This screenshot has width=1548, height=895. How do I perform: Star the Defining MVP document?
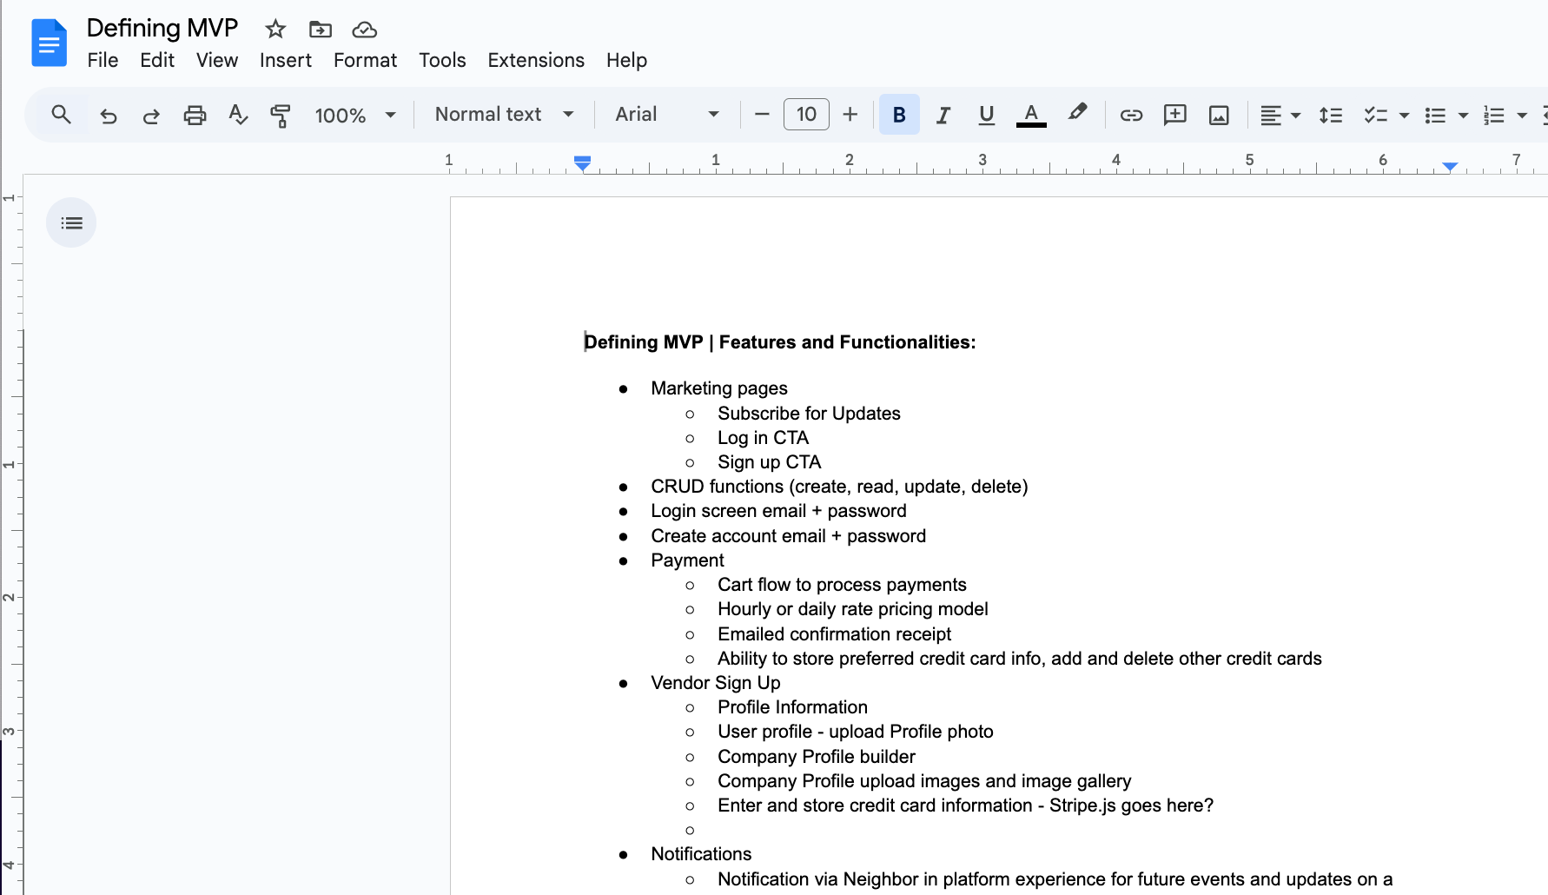tap(275, 30)
